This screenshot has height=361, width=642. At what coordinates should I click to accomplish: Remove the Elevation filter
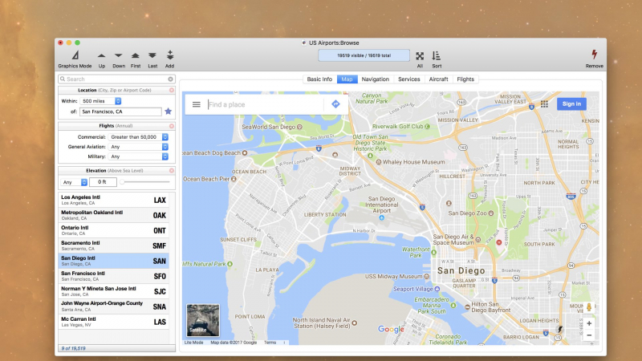[x=172, y=170]
